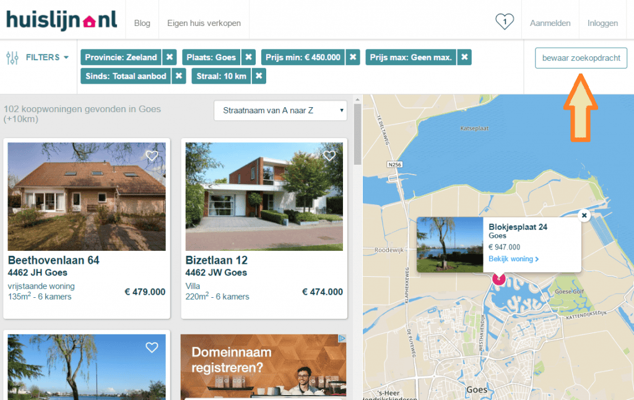This screenshot has width=634, height=400.
Task: Click Aanmelden to register
Action: [550, 23]
